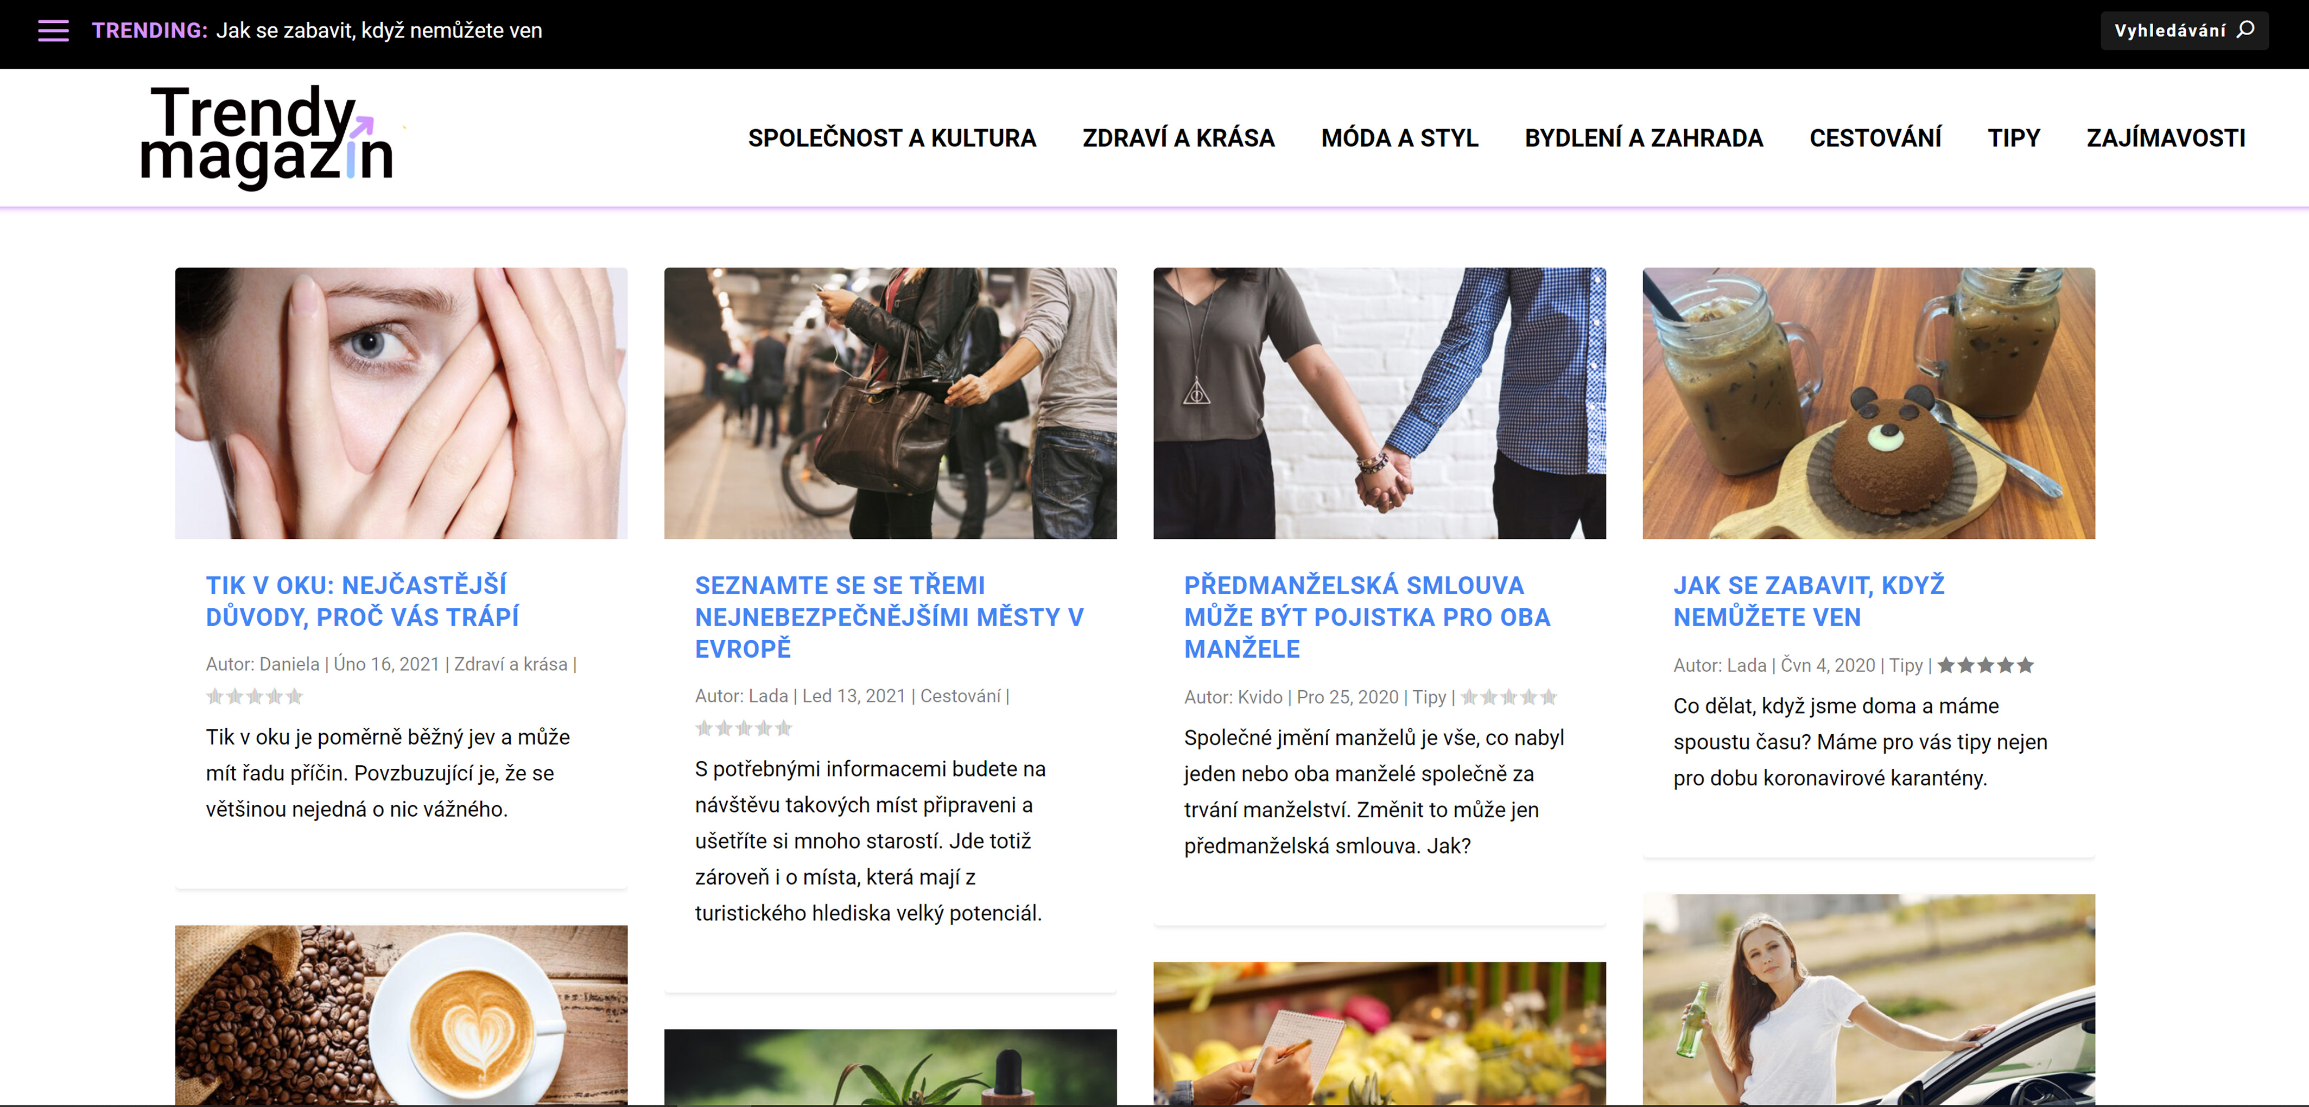Click star rating under Seznamte se article
The height and width of the screenshot is (1107, 2309).
744,728
